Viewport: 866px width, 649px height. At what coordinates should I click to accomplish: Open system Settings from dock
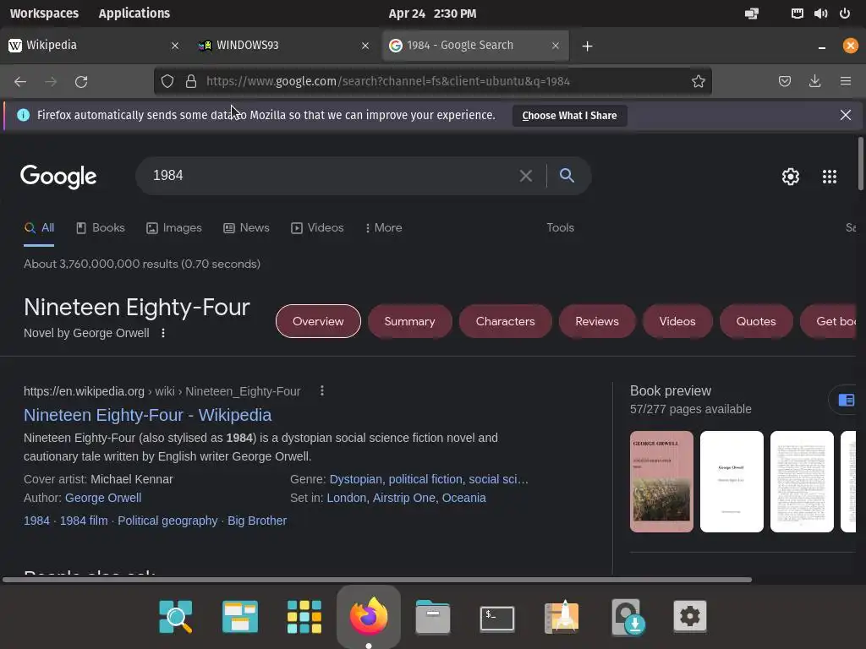coord(690,616)
